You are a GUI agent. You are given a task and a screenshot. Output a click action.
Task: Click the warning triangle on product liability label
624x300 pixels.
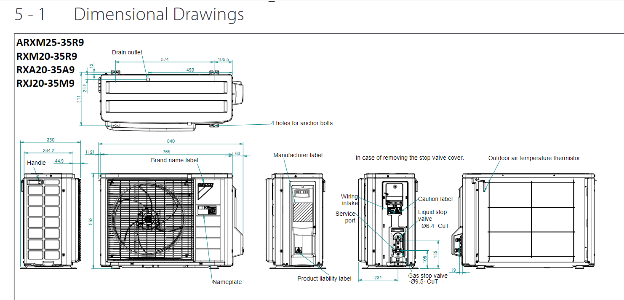tap(298, 250)
